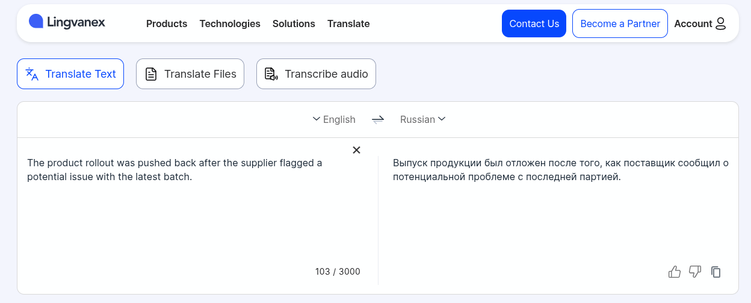
Task: Click the 103 / 3000 character counter
Action: [338, 272]
